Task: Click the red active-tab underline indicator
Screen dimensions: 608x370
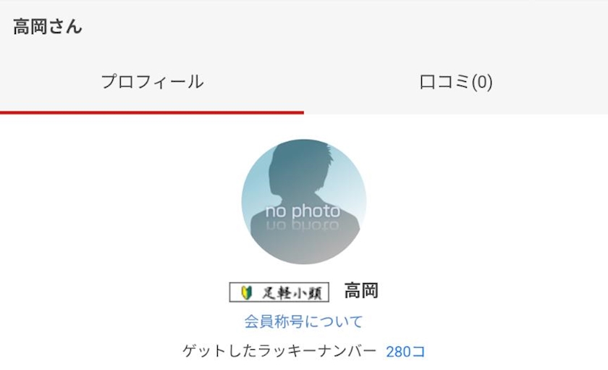Action: [x=152, y=113]
